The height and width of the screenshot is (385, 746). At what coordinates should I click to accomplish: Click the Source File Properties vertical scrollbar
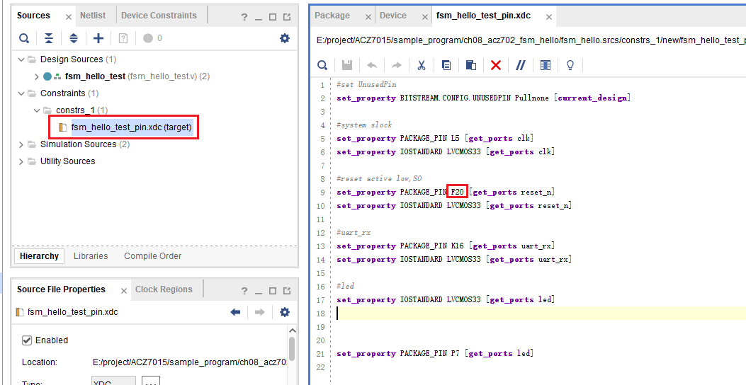pos(291,350)
